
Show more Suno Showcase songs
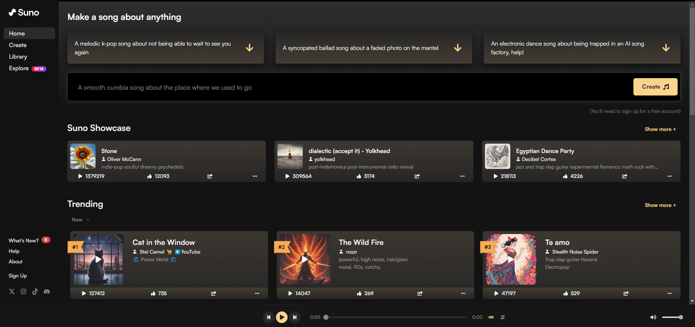click(660, 129)
